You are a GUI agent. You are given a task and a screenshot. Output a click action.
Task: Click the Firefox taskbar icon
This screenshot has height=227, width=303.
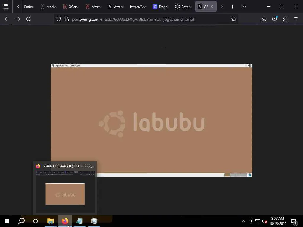(65, 221)
